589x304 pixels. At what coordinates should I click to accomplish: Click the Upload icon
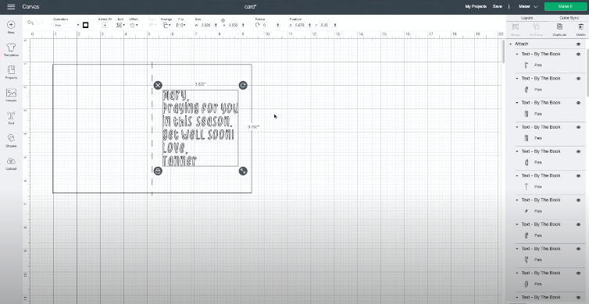pos(11,161)
